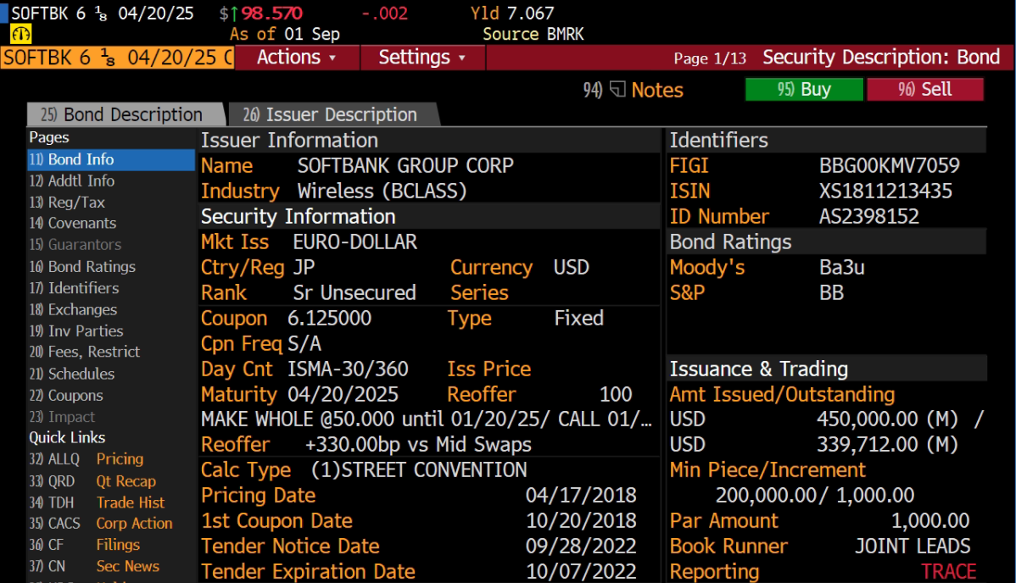Open Notes link
This screenshot has width=1016, height=583.
pyautogui.click(x=657, y=90)
